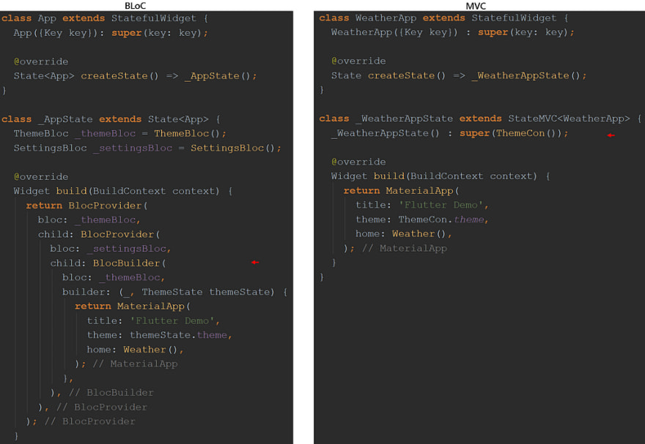
Task: Click 'home: Weather(),' in MVC panel
Action: [x=404, y=234]
